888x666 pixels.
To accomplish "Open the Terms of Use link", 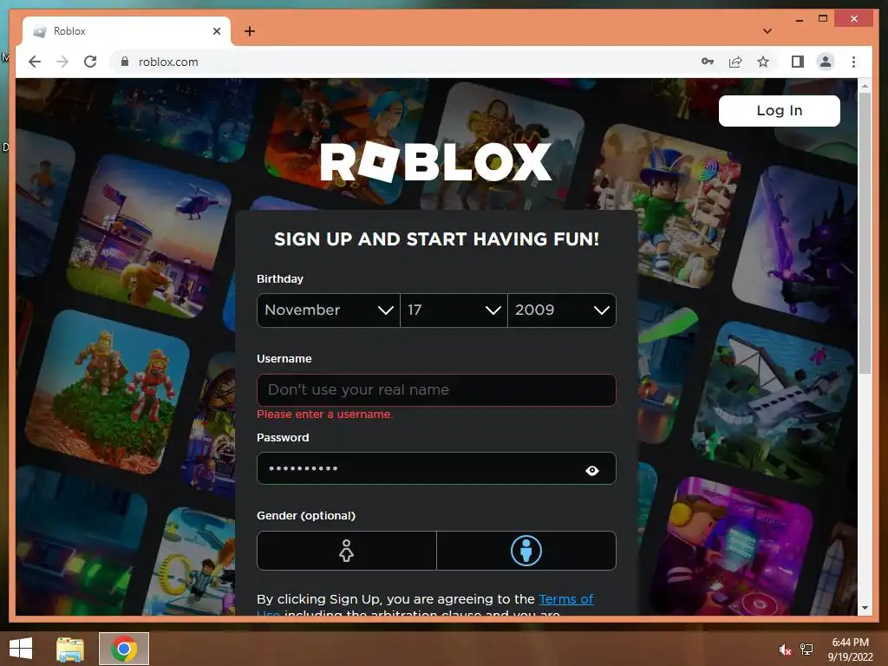I will 565,599.
